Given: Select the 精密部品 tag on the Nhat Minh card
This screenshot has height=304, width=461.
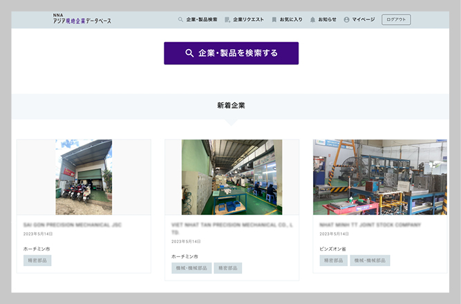Looking at the screenshot, I should point(333,260).
